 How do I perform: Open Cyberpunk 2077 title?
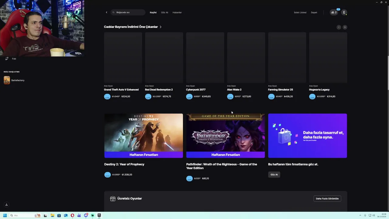click(x=196, y=90)
